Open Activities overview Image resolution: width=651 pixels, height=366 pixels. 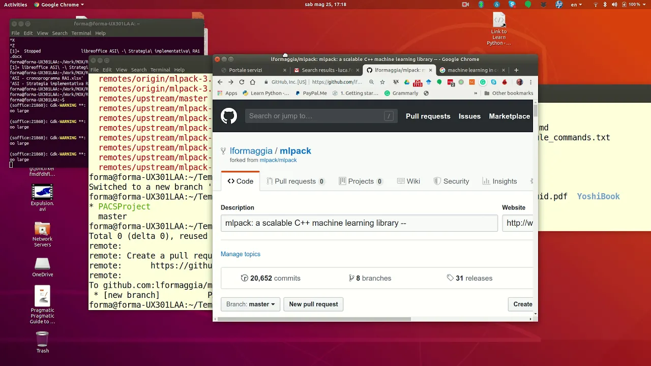pyautogui.click(x=16, y=5)
